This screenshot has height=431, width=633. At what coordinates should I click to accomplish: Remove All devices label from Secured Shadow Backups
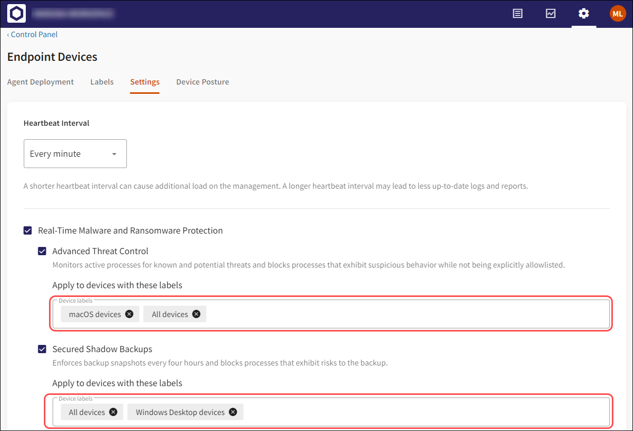(x=113, y=412)
